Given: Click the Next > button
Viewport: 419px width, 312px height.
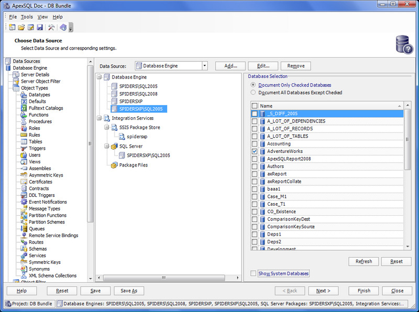Looking at the screenshot, I should (x=323, y=291).
